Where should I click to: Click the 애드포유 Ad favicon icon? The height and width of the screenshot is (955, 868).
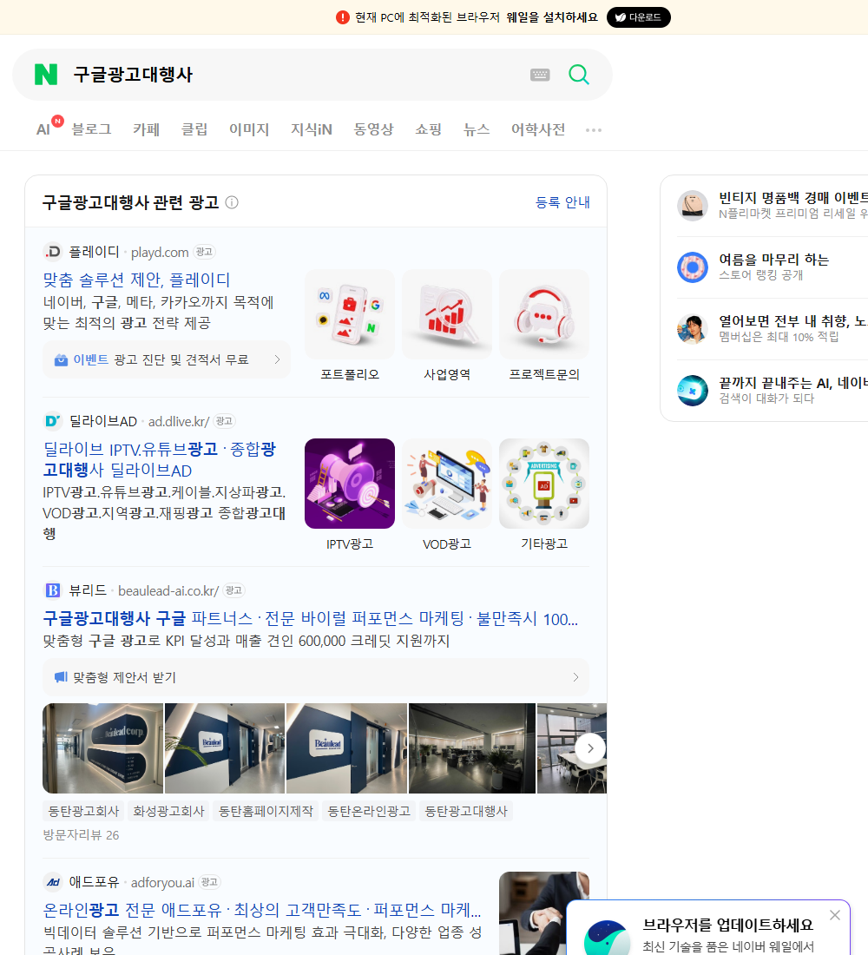pos(53,882)
